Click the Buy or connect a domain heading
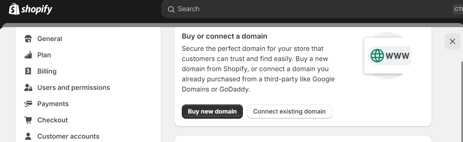This screenshot has height=142, width=463. 225,36
